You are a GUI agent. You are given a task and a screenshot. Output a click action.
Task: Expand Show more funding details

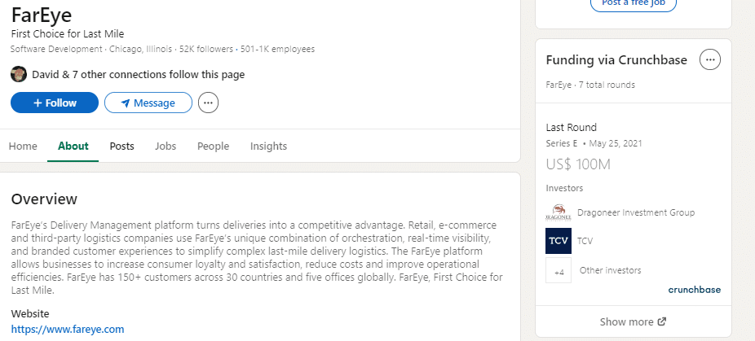coord(626,321)
